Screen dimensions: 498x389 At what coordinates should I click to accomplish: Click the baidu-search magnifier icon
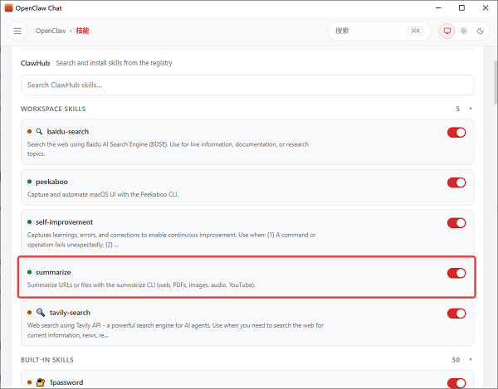pos(39,131)
